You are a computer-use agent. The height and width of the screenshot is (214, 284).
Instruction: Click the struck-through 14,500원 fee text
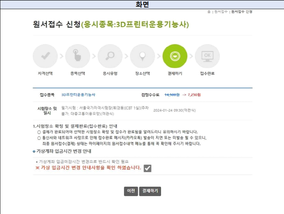coord(172,95)
